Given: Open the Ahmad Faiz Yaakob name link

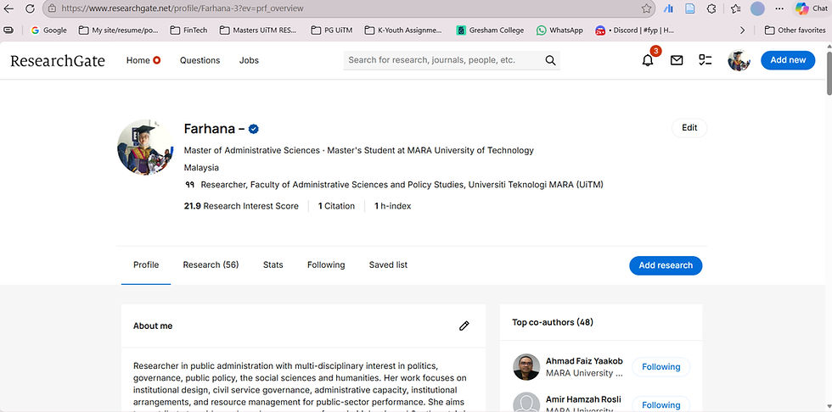Looking at the screenshot, I should point(584,361).
